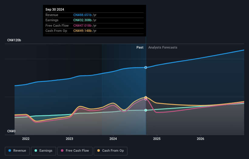Click the 2022 x-axis label
Screen dimensions: 249x159
point(26,139)
